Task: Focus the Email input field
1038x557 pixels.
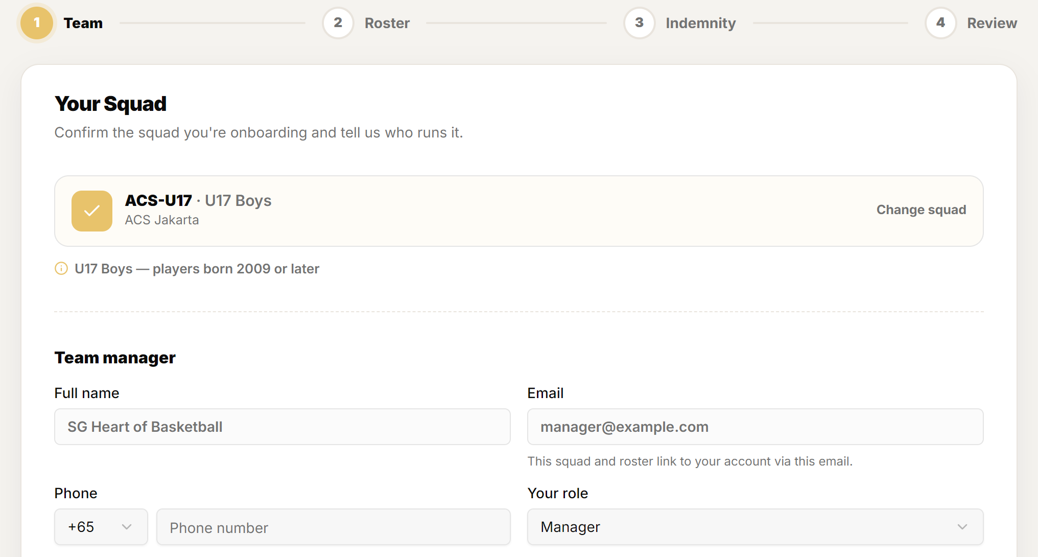Action: [756, 427]
